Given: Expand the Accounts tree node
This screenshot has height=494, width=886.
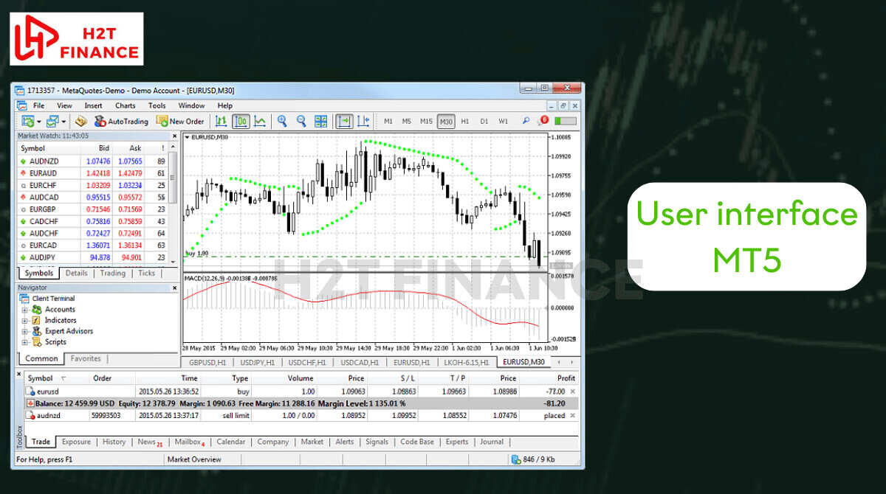Looking at the screenshot, I should tap(24, 310).
